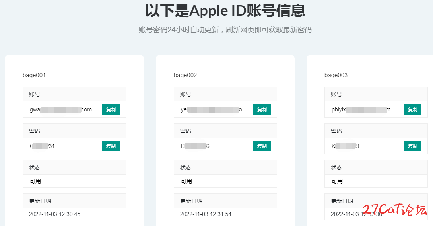Copy the bage003 account email
433x226 pixels.
(413, 109)
